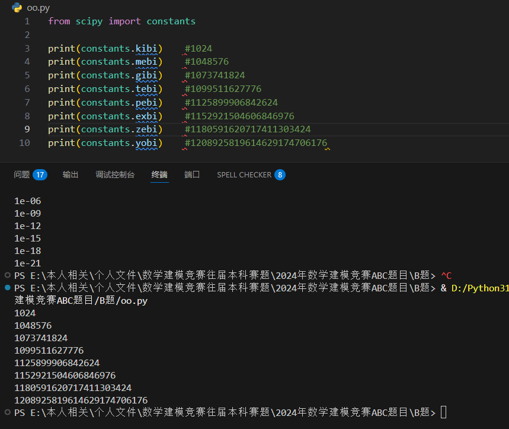Open the 问题 problems tab
The image size is (509, 429).
pyautogui.click(x=22, y=174)
